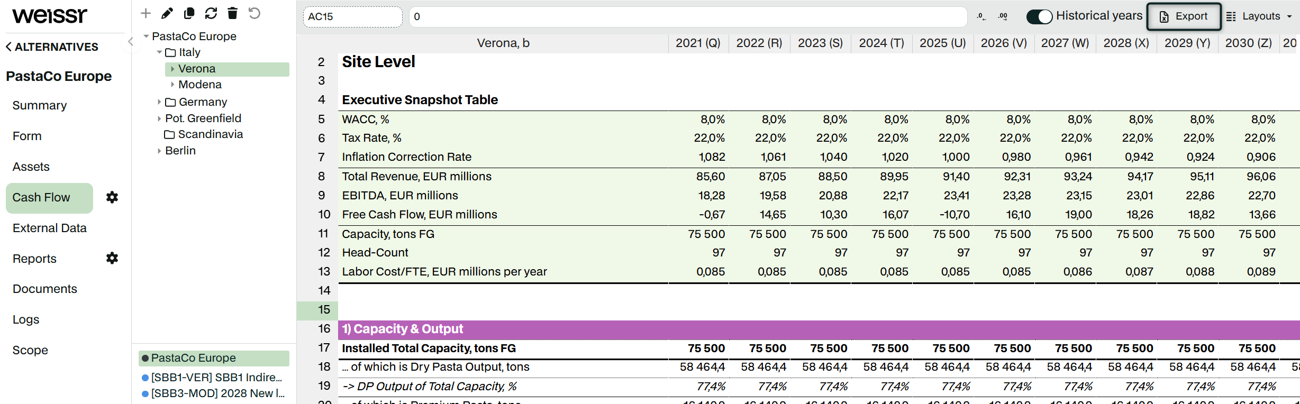This screenshot has width=1300, height=404.
Task: Expand the Modena node arrow
Action: [x=172, y=85]
